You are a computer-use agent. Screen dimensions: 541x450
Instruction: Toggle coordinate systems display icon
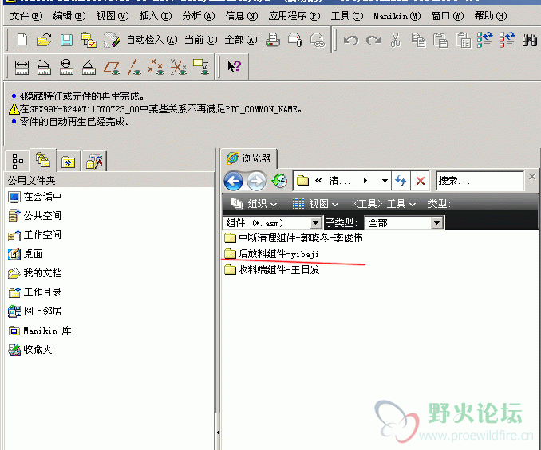pos(179,67)
